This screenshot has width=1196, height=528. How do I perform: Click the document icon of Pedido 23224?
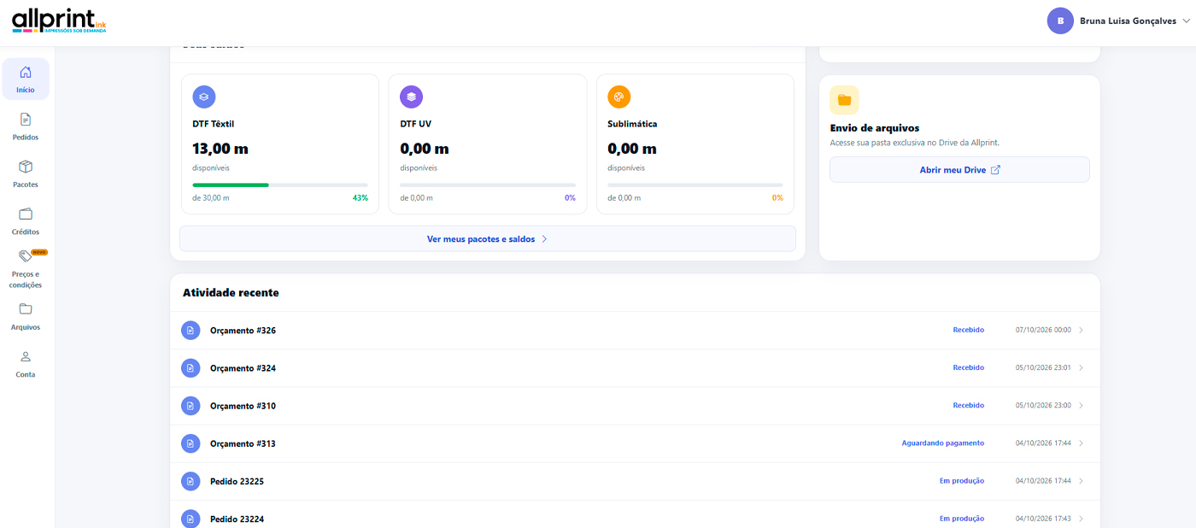pos(191,519)
